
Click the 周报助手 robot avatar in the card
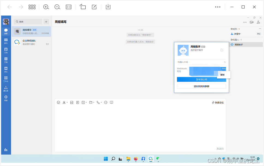(183, 50)
